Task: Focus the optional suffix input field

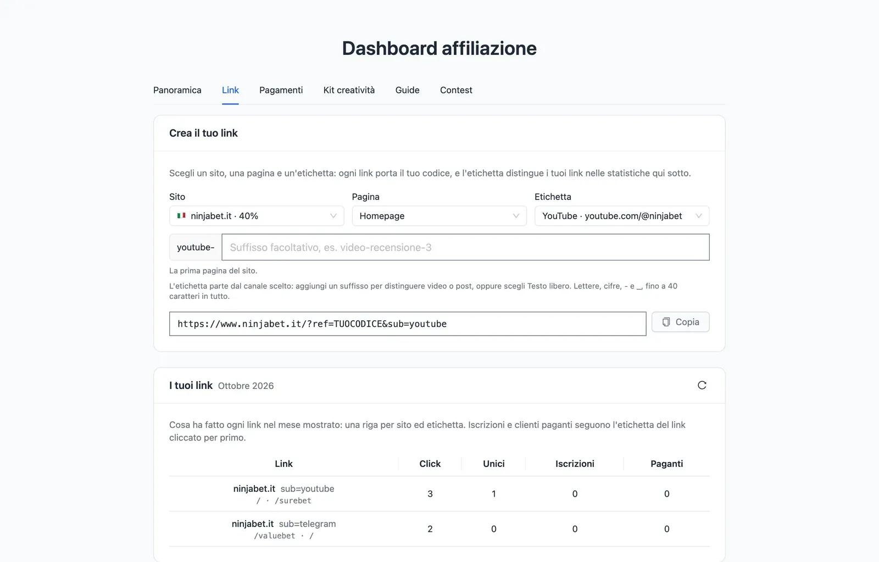Action: pos(465,247)
